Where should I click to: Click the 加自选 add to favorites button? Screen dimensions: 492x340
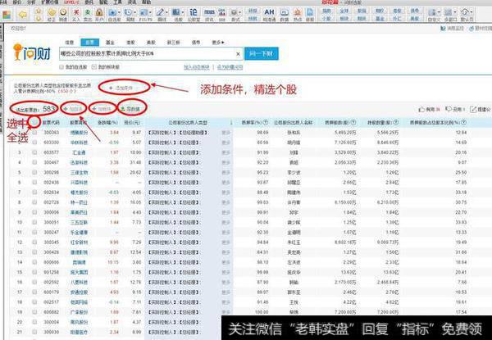tap(74, 109)
